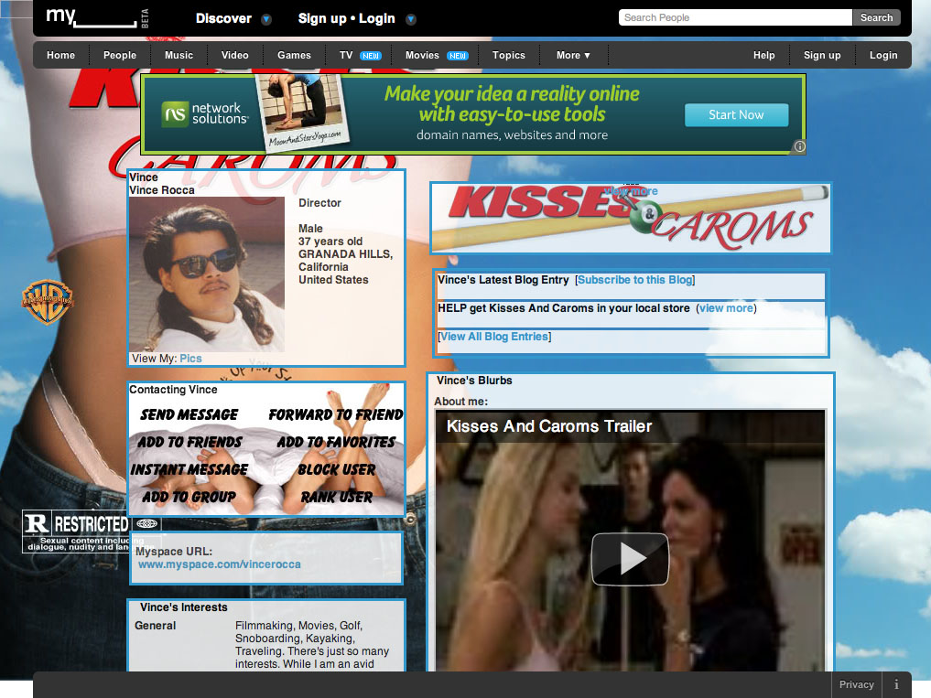
Task: Open the Games navigation item
Action: coord(294,55)
